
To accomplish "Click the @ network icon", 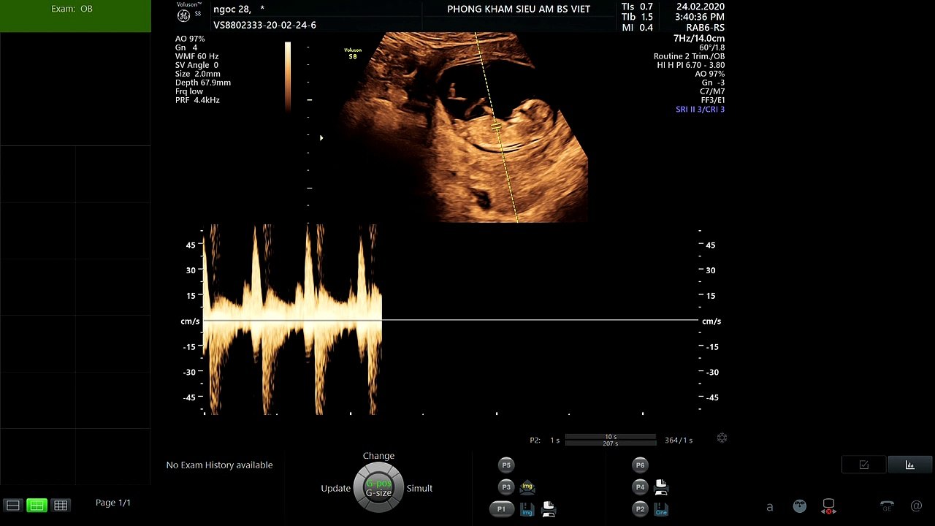I will point(917,506).
